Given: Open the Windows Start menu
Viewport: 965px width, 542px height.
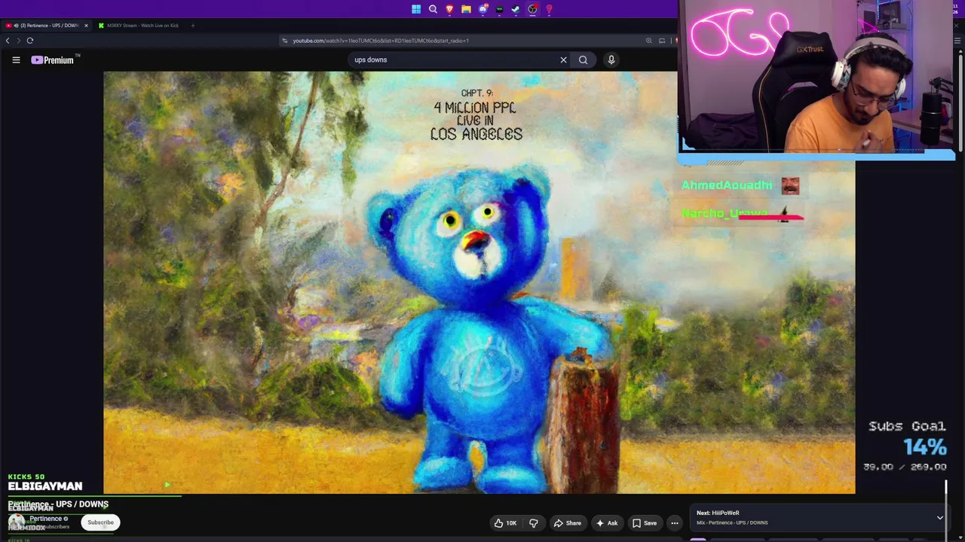Looking at the screenshot, I should click(x=416, y=9).
